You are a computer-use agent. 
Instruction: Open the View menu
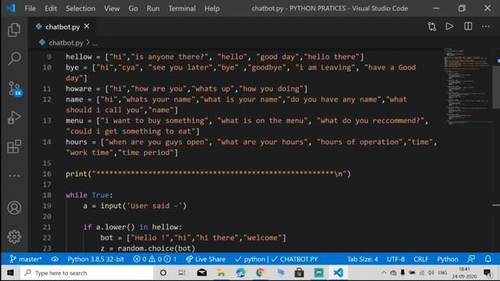[112, 9]
